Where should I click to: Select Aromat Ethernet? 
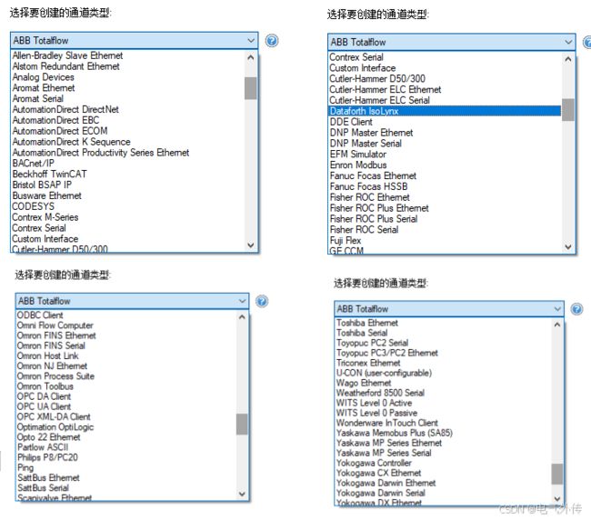tap(44, 88)
